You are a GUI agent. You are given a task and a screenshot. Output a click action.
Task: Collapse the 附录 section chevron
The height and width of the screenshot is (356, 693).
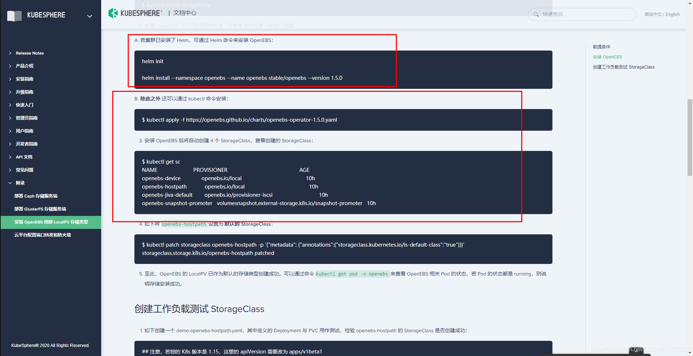(10, 183)
